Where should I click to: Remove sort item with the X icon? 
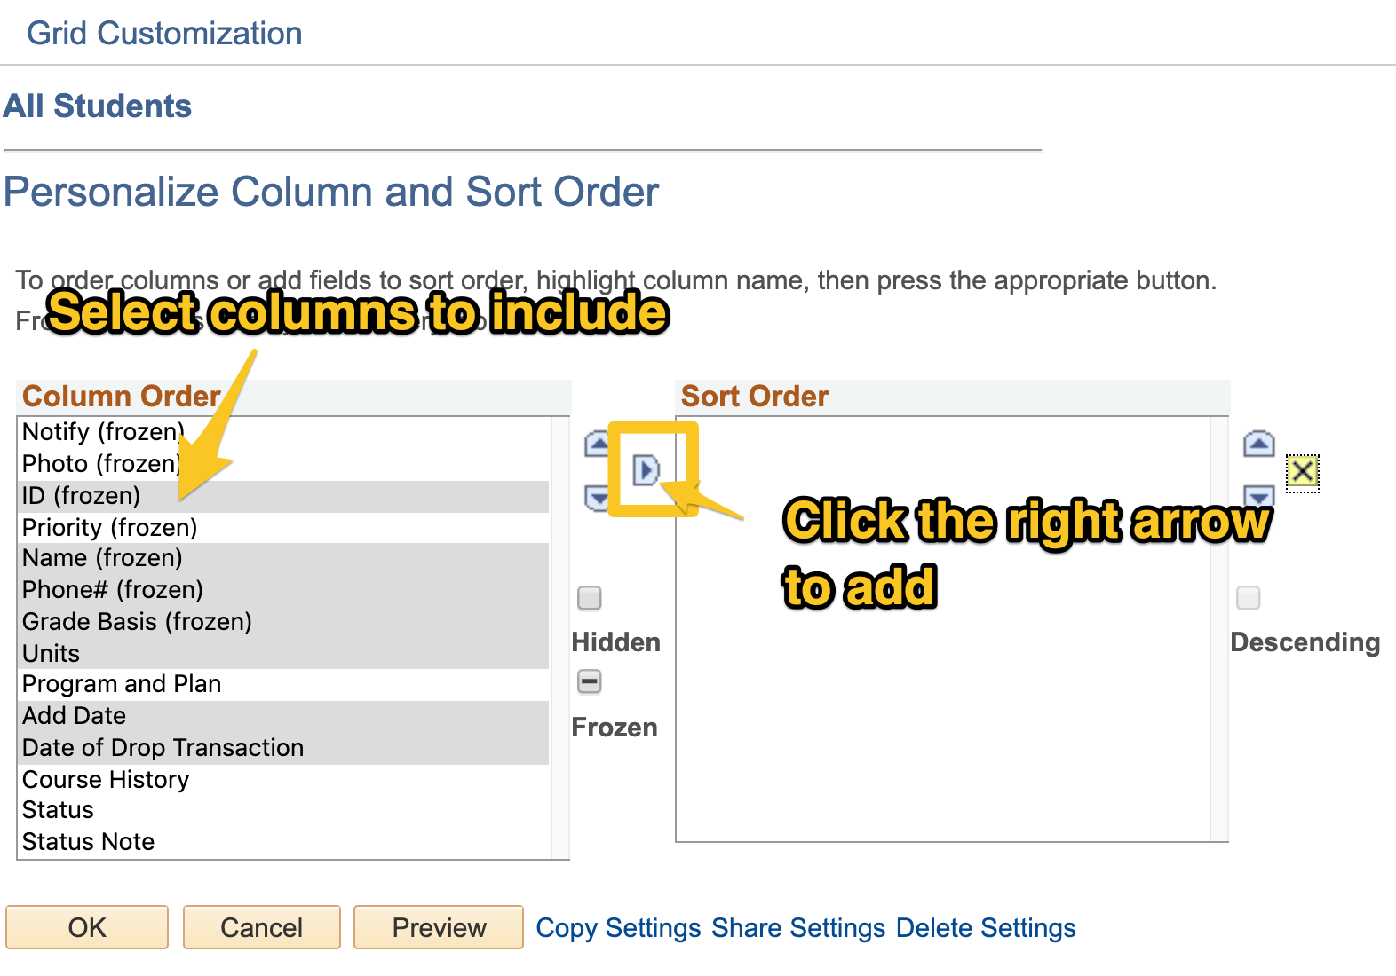click(x=1302, y=471)
